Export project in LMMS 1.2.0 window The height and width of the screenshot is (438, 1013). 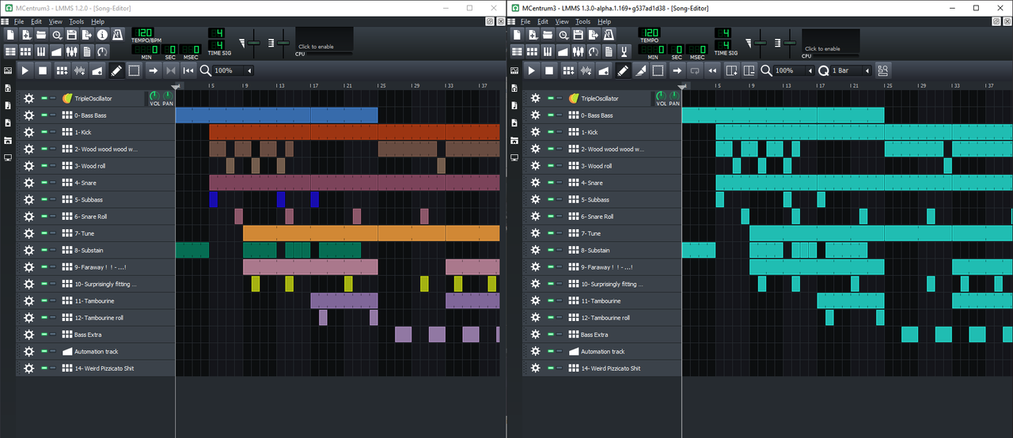pyautogui.click(x=87, y=35)
